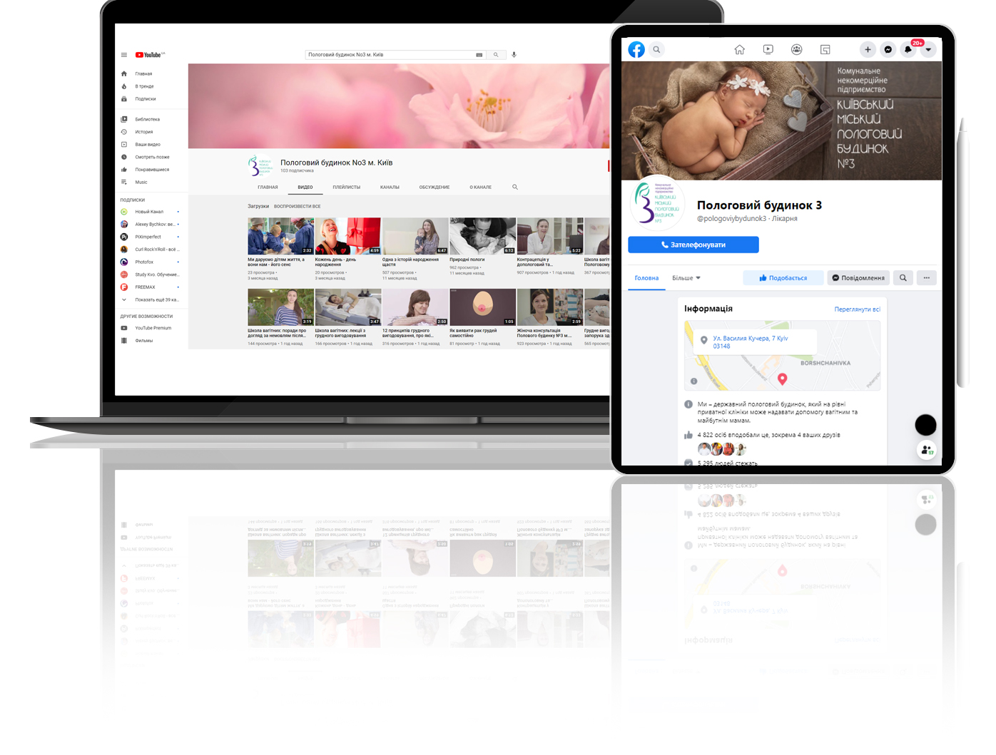Screen dimensions: 996x755
Task: Open the address Ул. Василия Кучера, 7 link
Action: 751,342
